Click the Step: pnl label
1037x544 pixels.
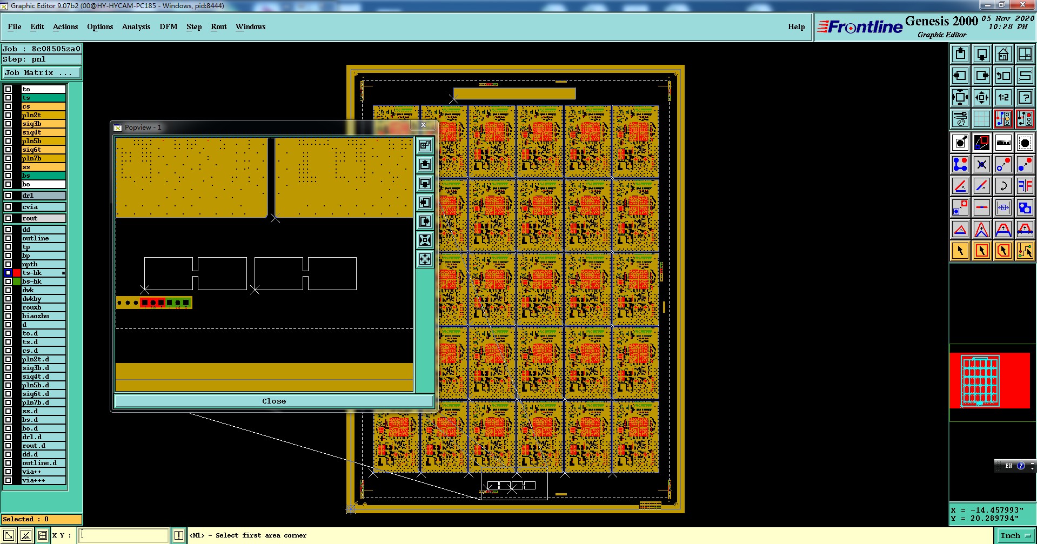(x=42, y=59)
